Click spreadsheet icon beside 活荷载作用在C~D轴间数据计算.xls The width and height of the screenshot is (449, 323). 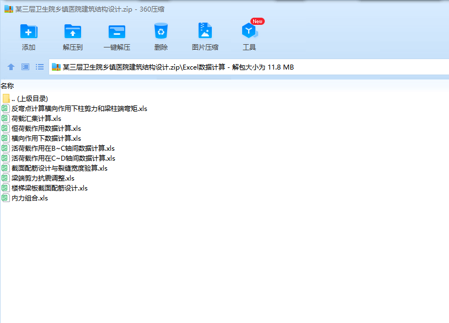tap(5, 158)
